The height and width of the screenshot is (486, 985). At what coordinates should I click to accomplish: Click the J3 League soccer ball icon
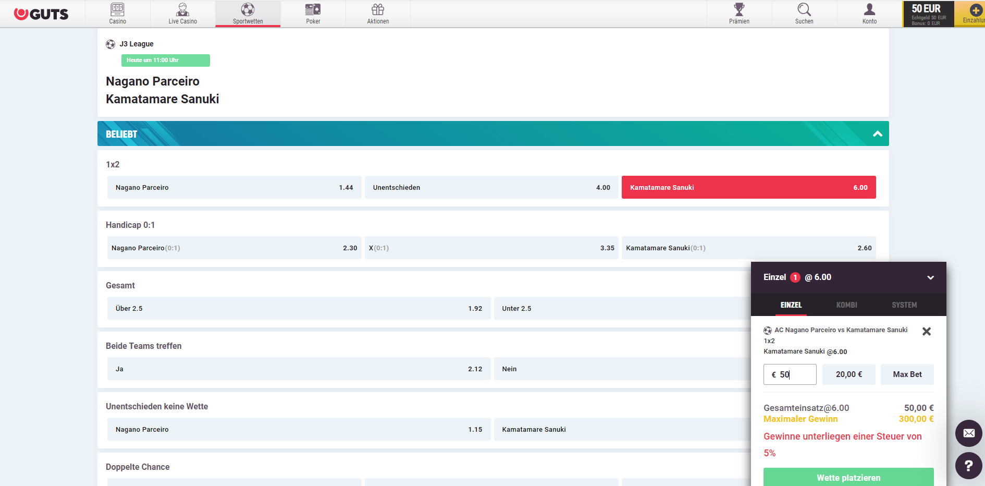coord(110,44)
